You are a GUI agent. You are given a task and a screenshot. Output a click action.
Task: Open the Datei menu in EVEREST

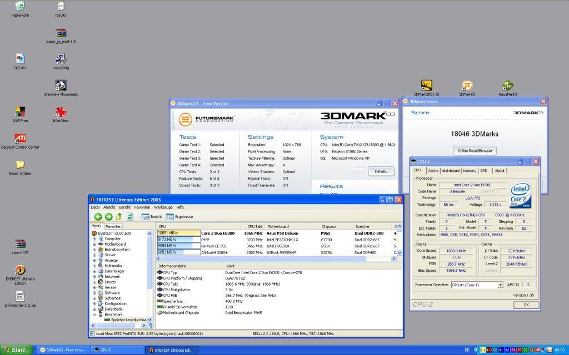click(95, 207)
